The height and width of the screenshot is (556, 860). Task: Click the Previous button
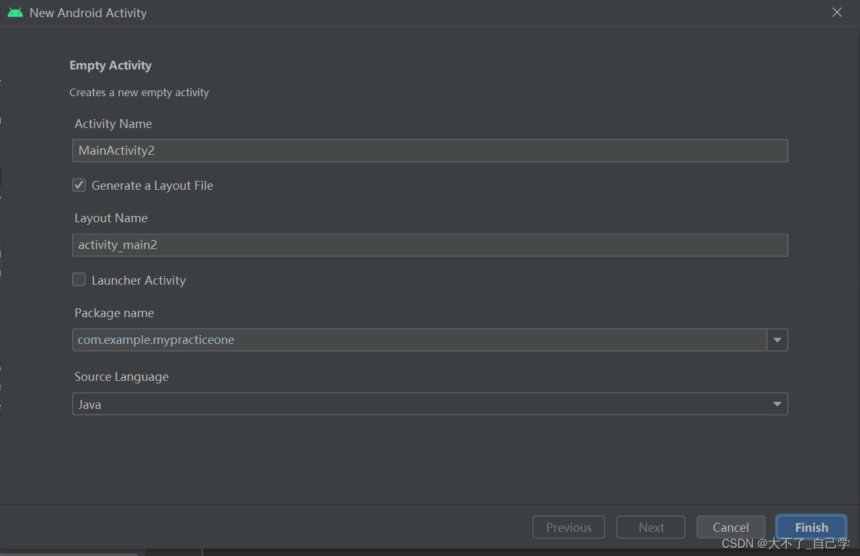point(568,527)
